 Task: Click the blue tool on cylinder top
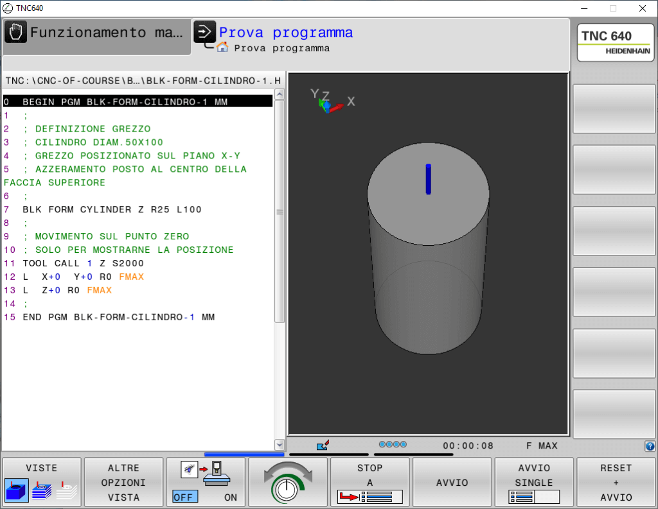coord(429,179)
